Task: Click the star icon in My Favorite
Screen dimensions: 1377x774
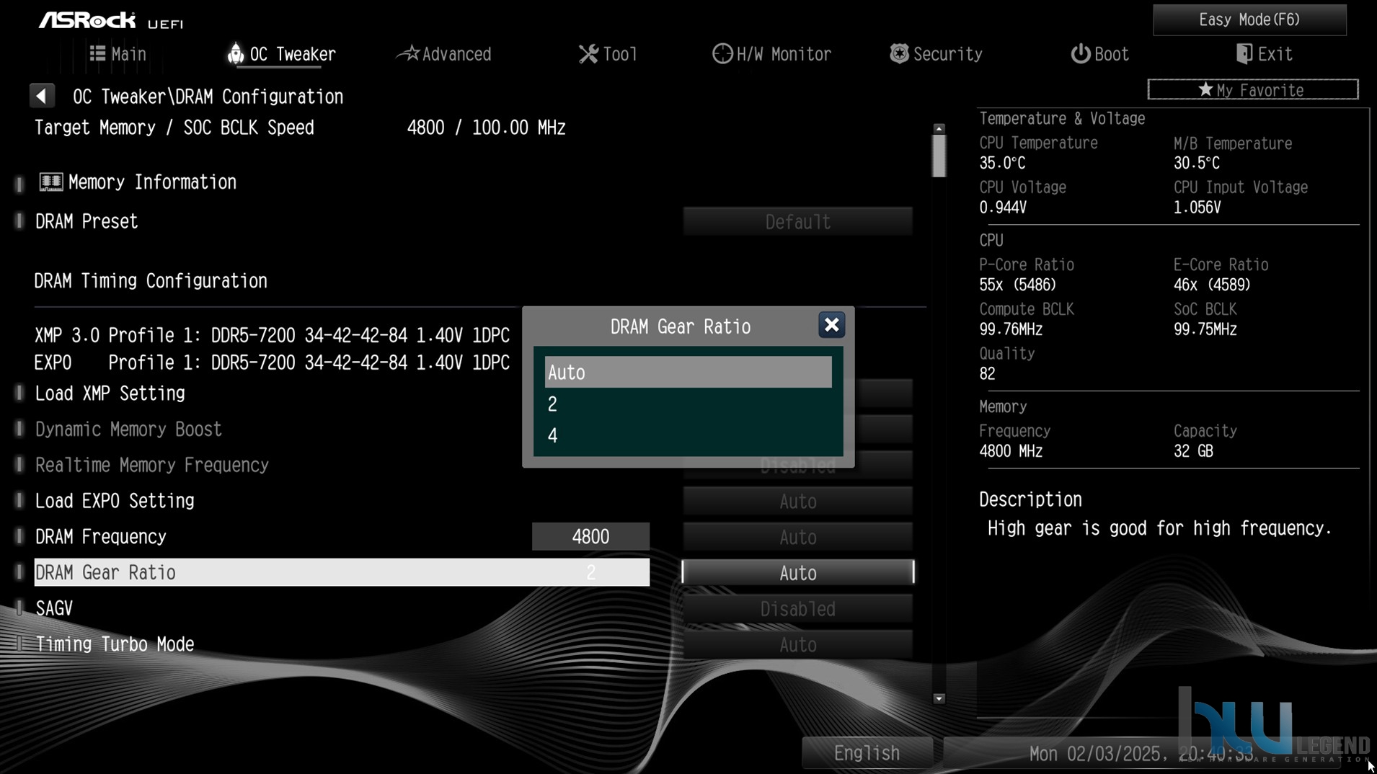Action: coord(1205,90)
